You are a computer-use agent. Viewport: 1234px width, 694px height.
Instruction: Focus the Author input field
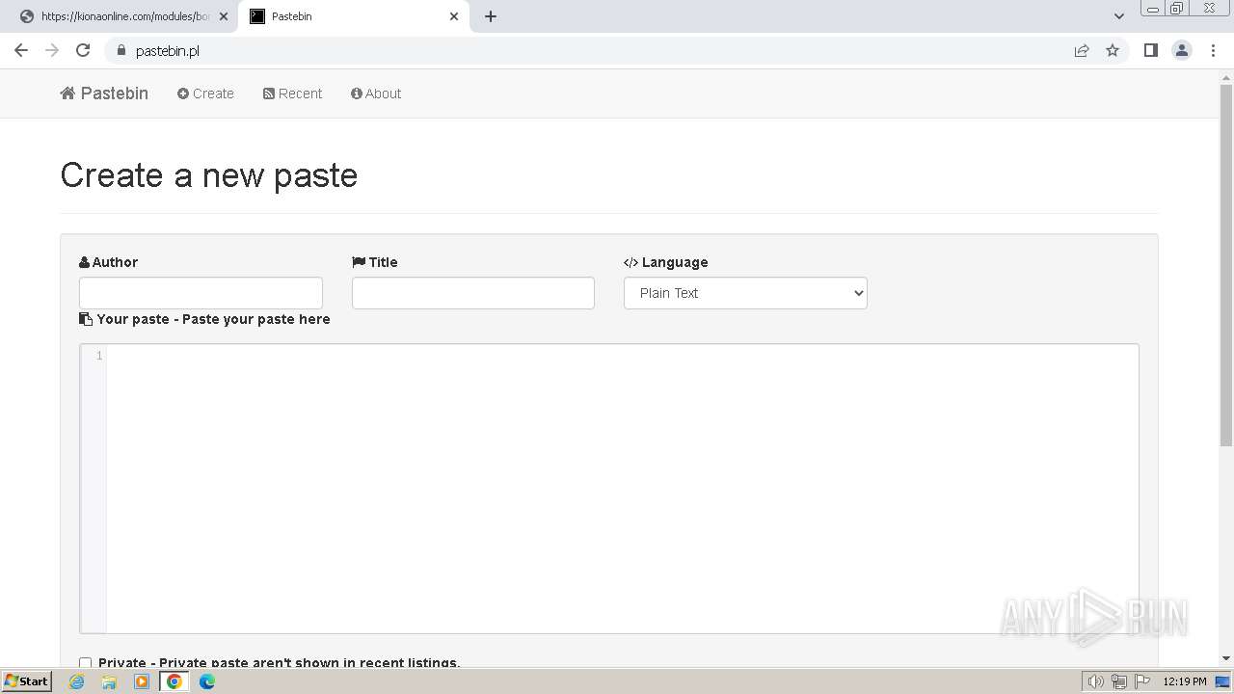point(201,293)
